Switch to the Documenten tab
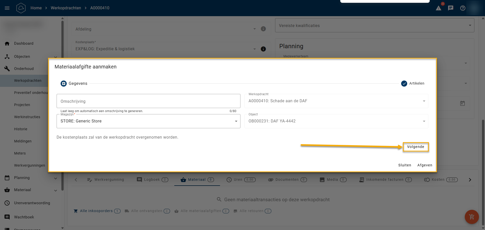 pyautogui.click(x=287, y=180)
